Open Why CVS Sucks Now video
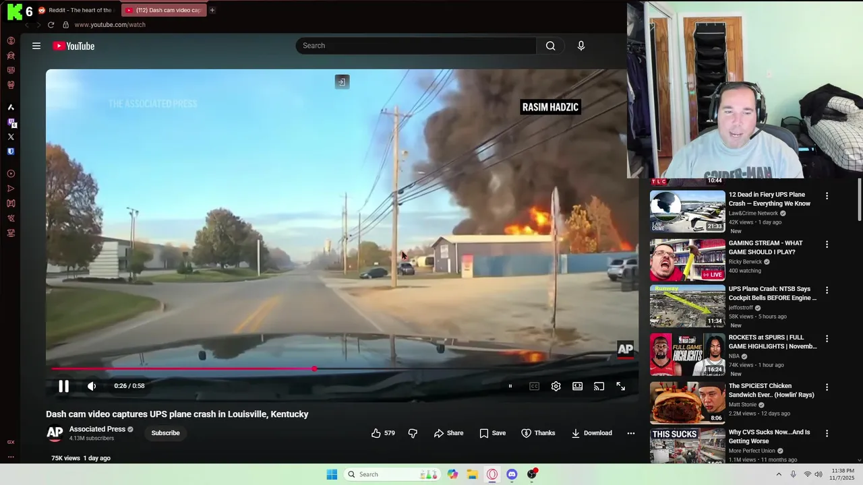Screen dimensions: 863x485 tap(769, 437)
